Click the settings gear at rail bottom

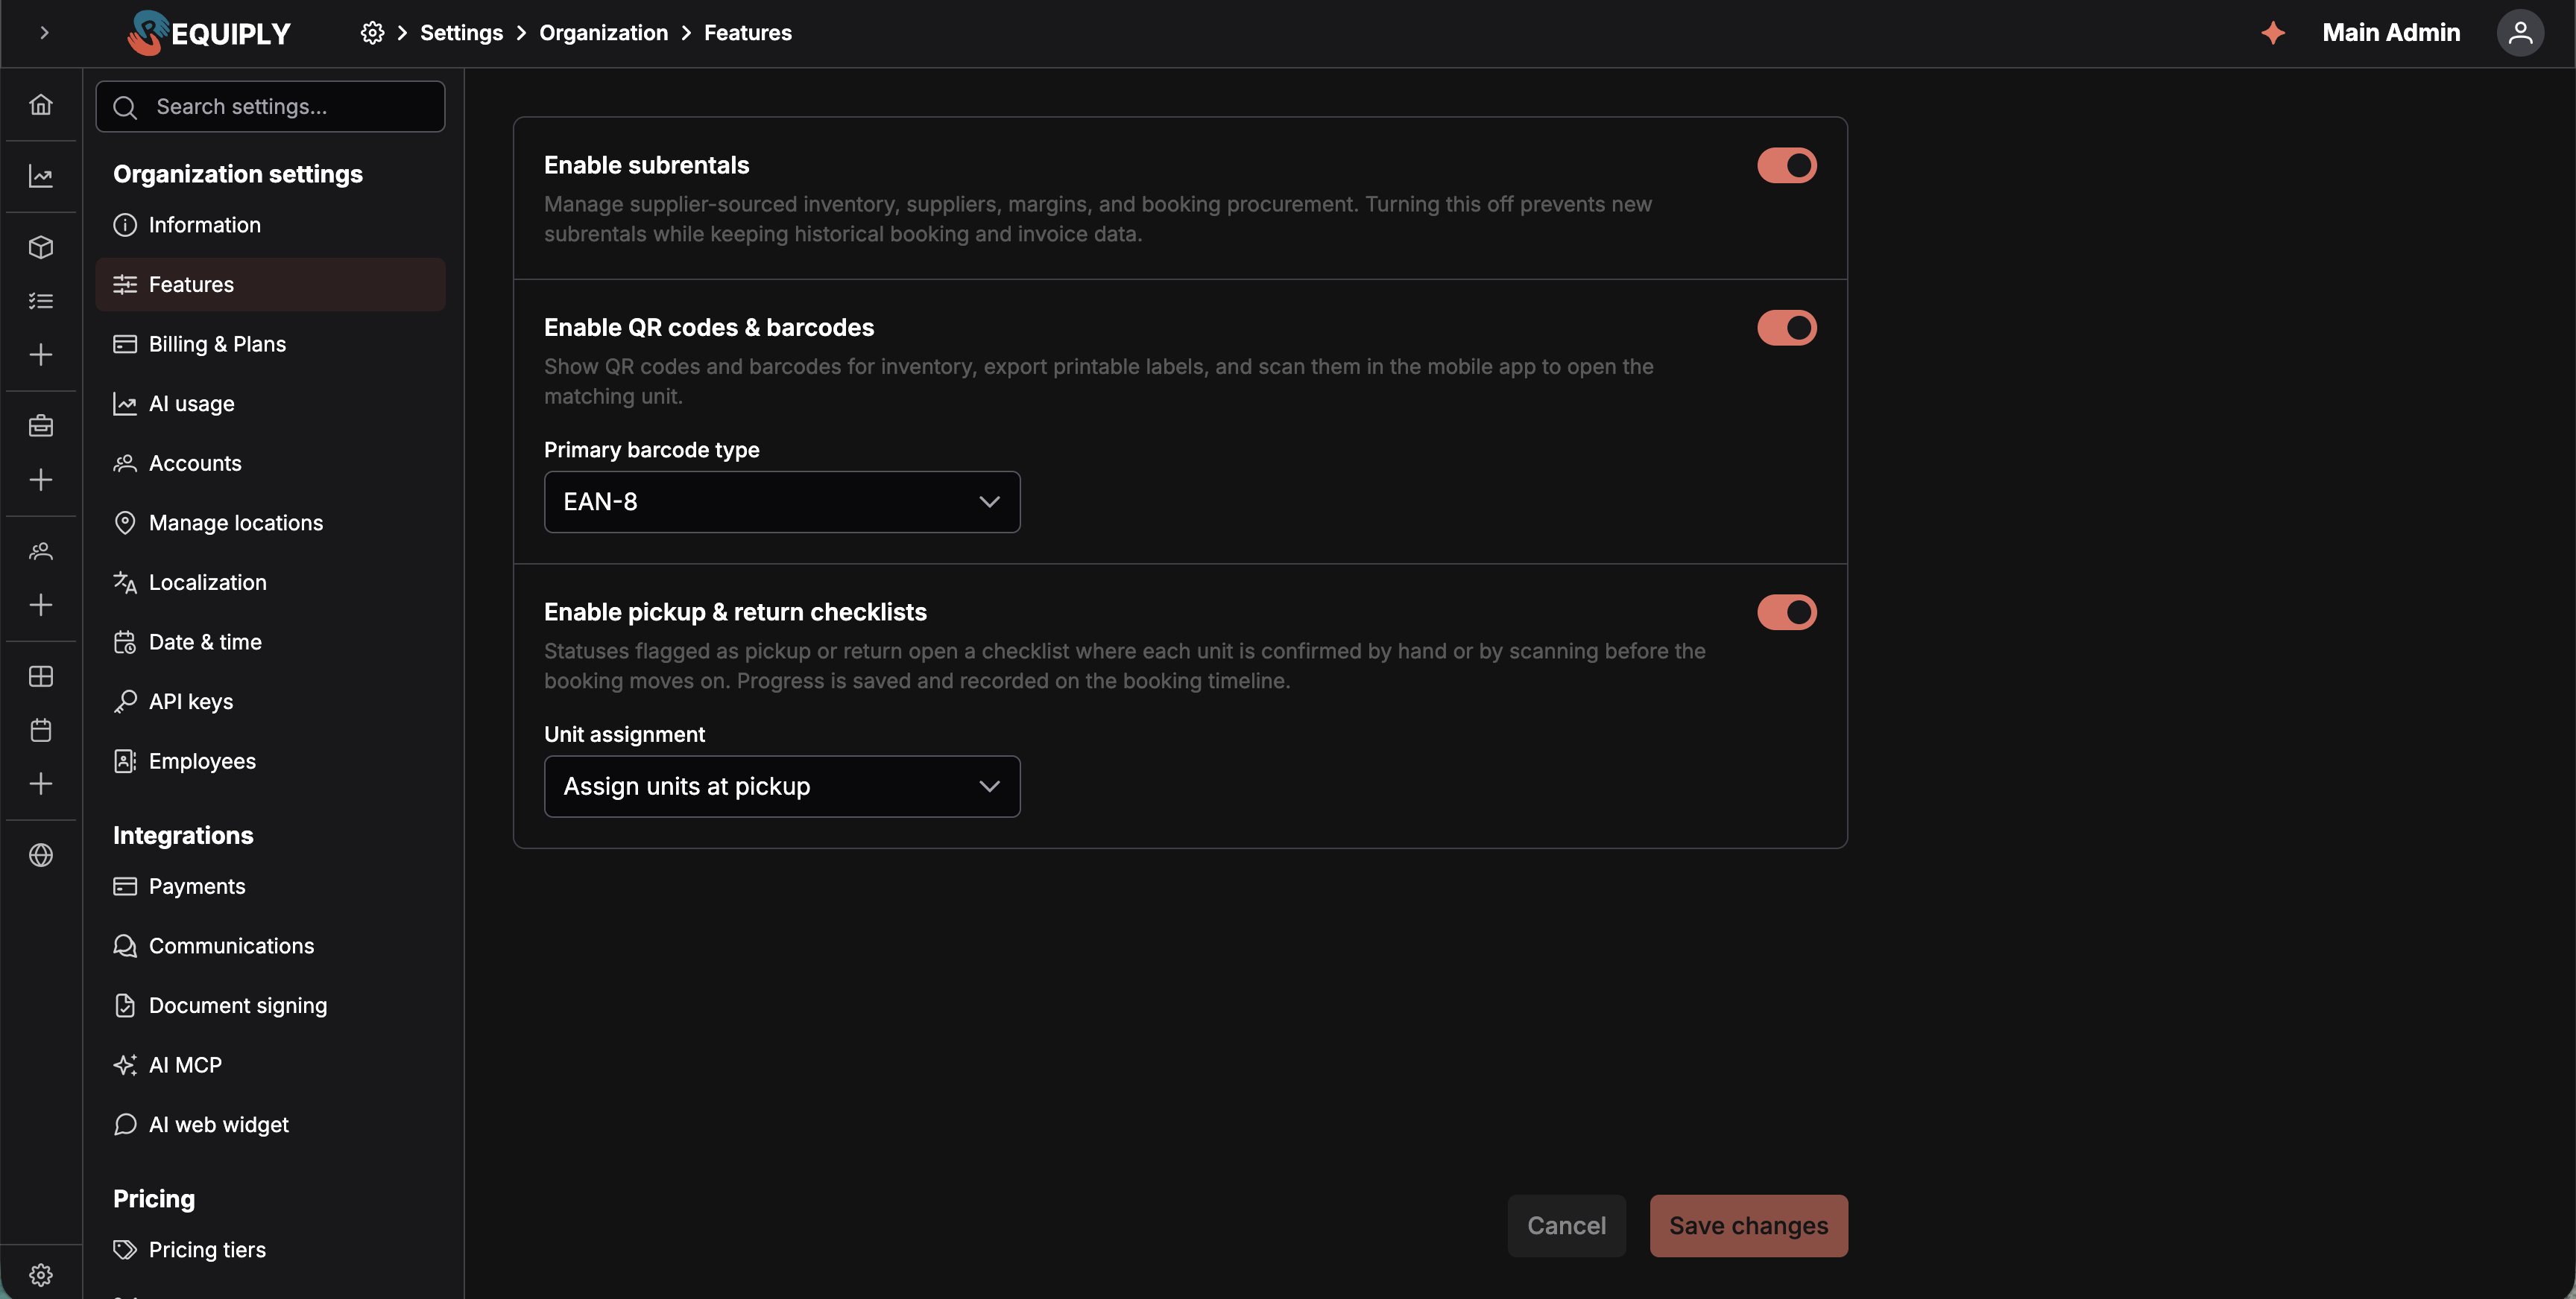41,1275
